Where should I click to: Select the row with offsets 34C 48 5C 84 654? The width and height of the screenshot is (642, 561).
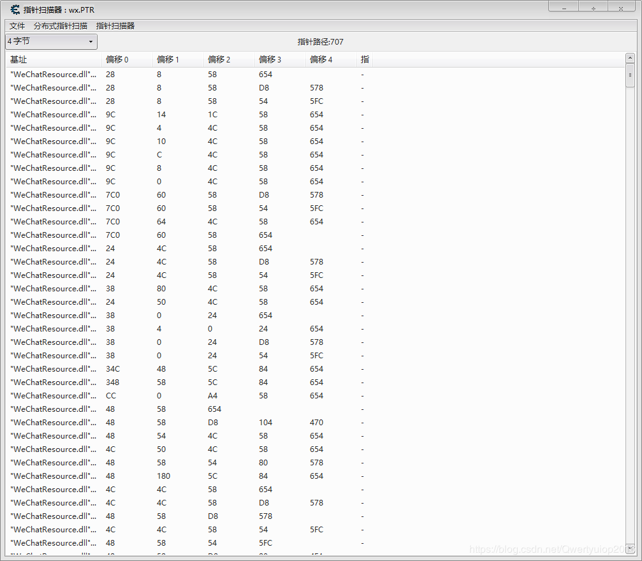(316, 369)
